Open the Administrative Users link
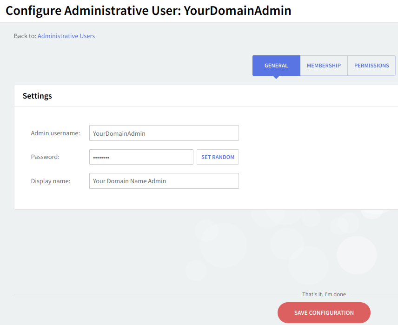This screenshot has height=325, width=398. point(66,36)
